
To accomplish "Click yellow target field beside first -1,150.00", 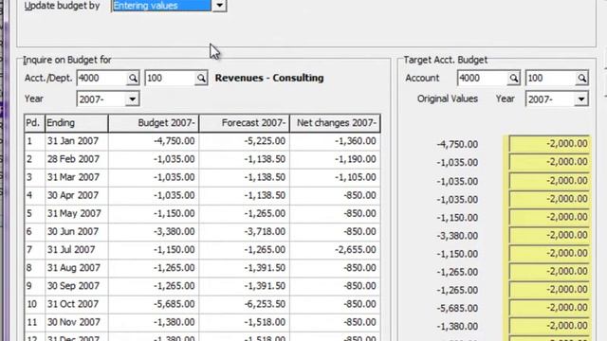I will tap(549, 217).
